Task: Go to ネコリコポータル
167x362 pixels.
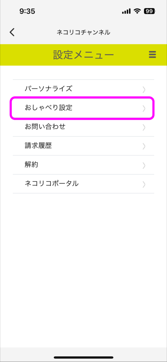Action: pyautogui.click(x=83, y=184)
